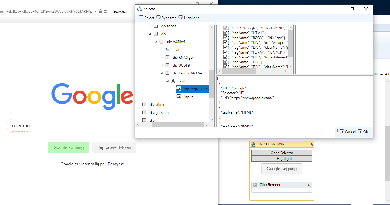The image size is (390, 205).
Task: Open the Føroyskt language link
Action: click(116, 164)
